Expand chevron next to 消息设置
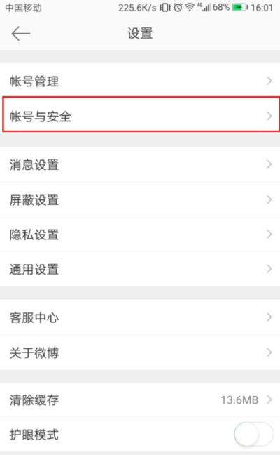Image resolution: width=280 pixels, height=455 pixels. point(269,164)
